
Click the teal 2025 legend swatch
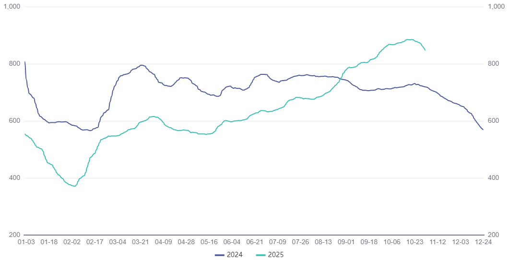click(261, 255)
